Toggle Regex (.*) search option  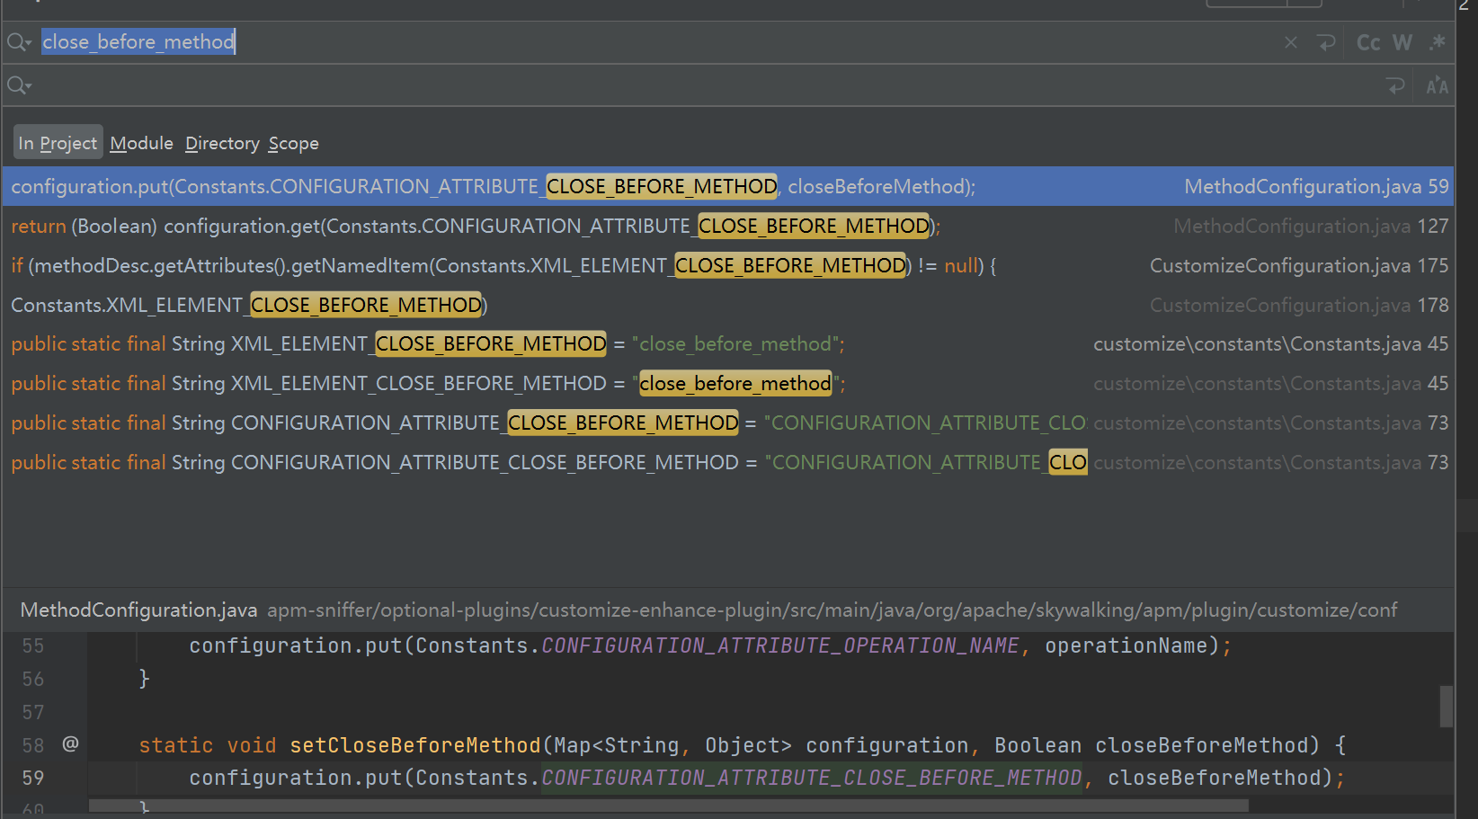point(1437,42)
